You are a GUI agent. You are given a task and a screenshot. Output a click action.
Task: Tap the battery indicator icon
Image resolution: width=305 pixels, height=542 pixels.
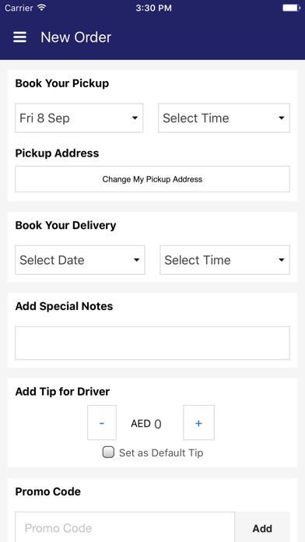[291, 8]
